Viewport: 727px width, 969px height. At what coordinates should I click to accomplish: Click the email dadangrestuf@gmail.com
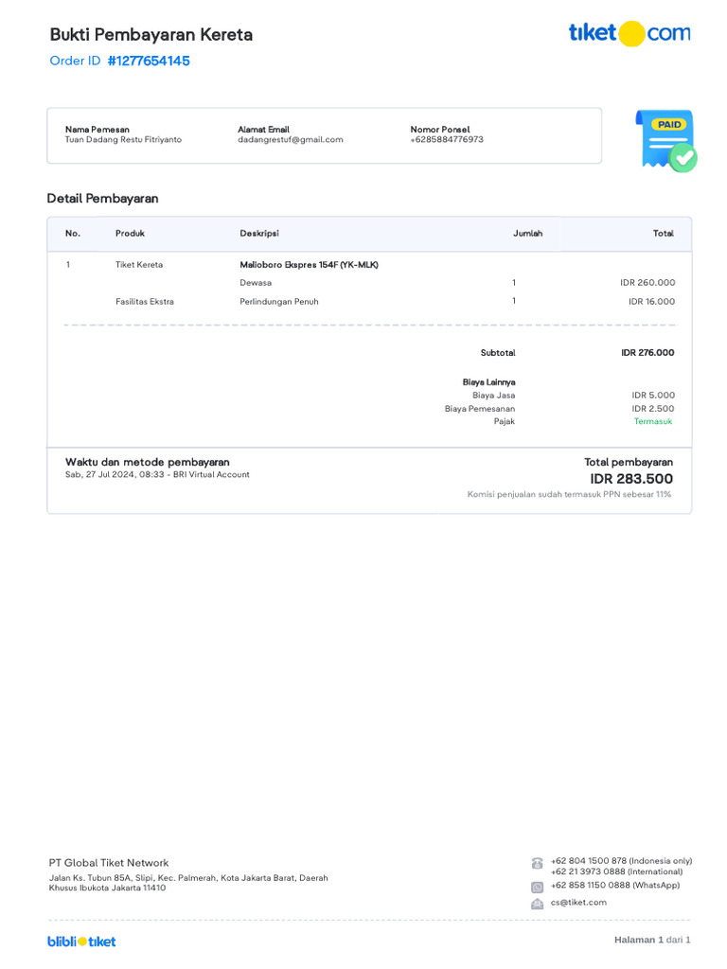[291, 140]
